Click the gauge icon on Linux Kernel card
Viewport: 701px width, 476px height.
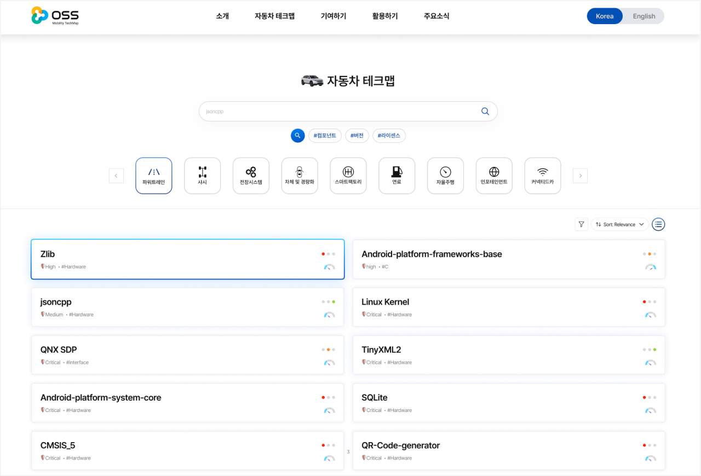click(650, 315)
